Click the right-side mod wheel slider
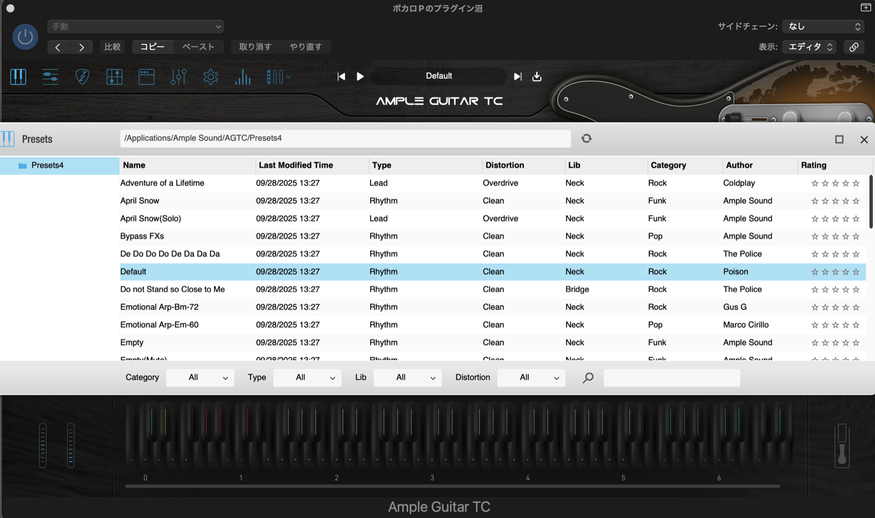The height and width of the screenshot is (518, 875). coord(842,445)
